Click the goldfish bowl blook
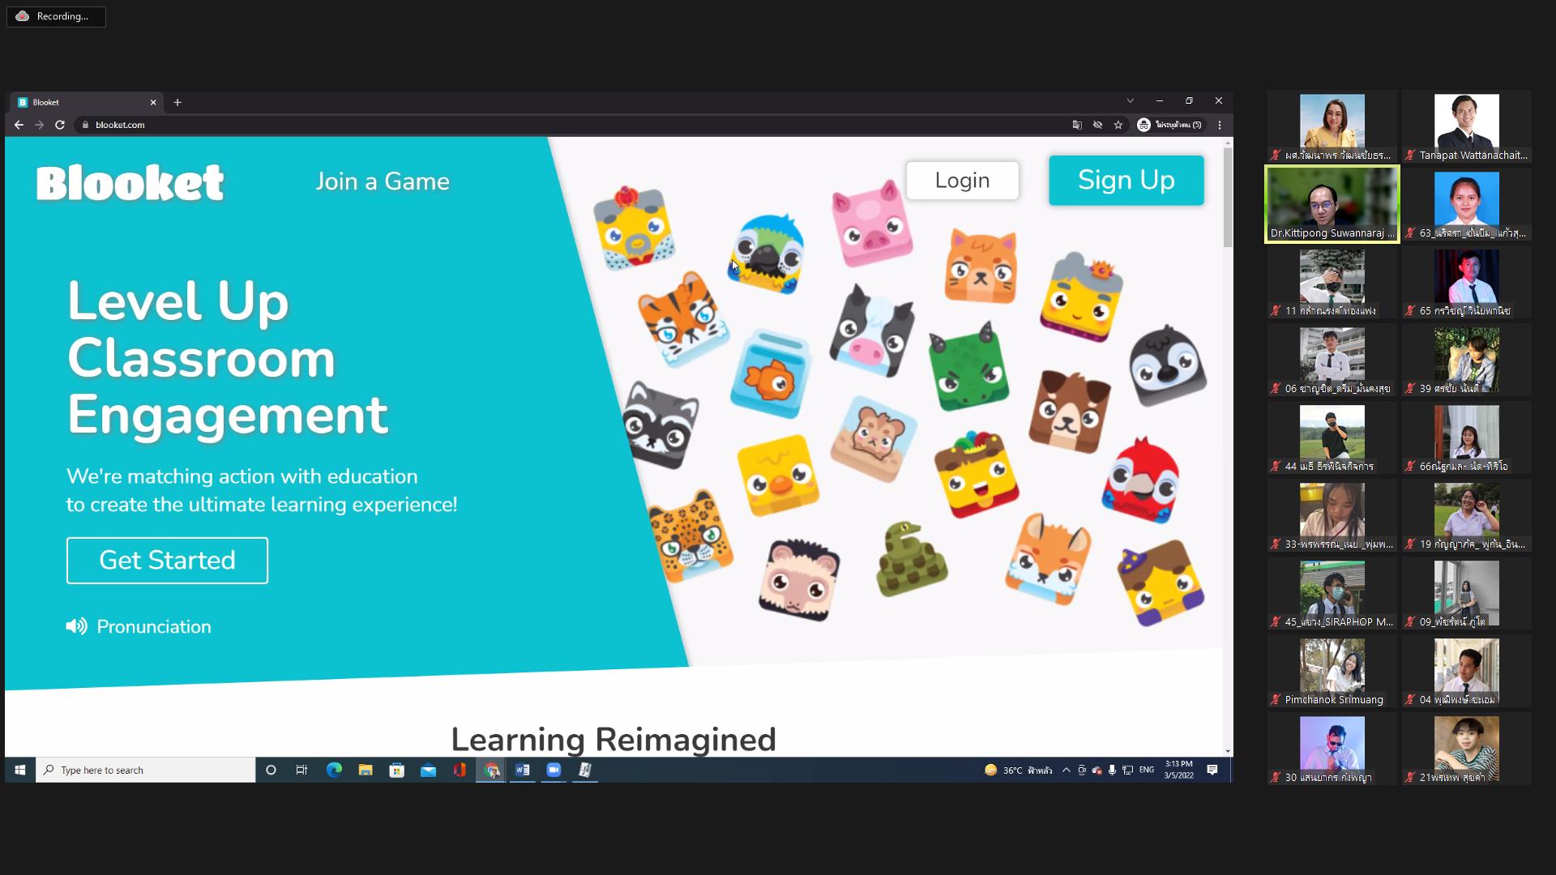This screenshot has height=875, width=1556. [771, 373]
